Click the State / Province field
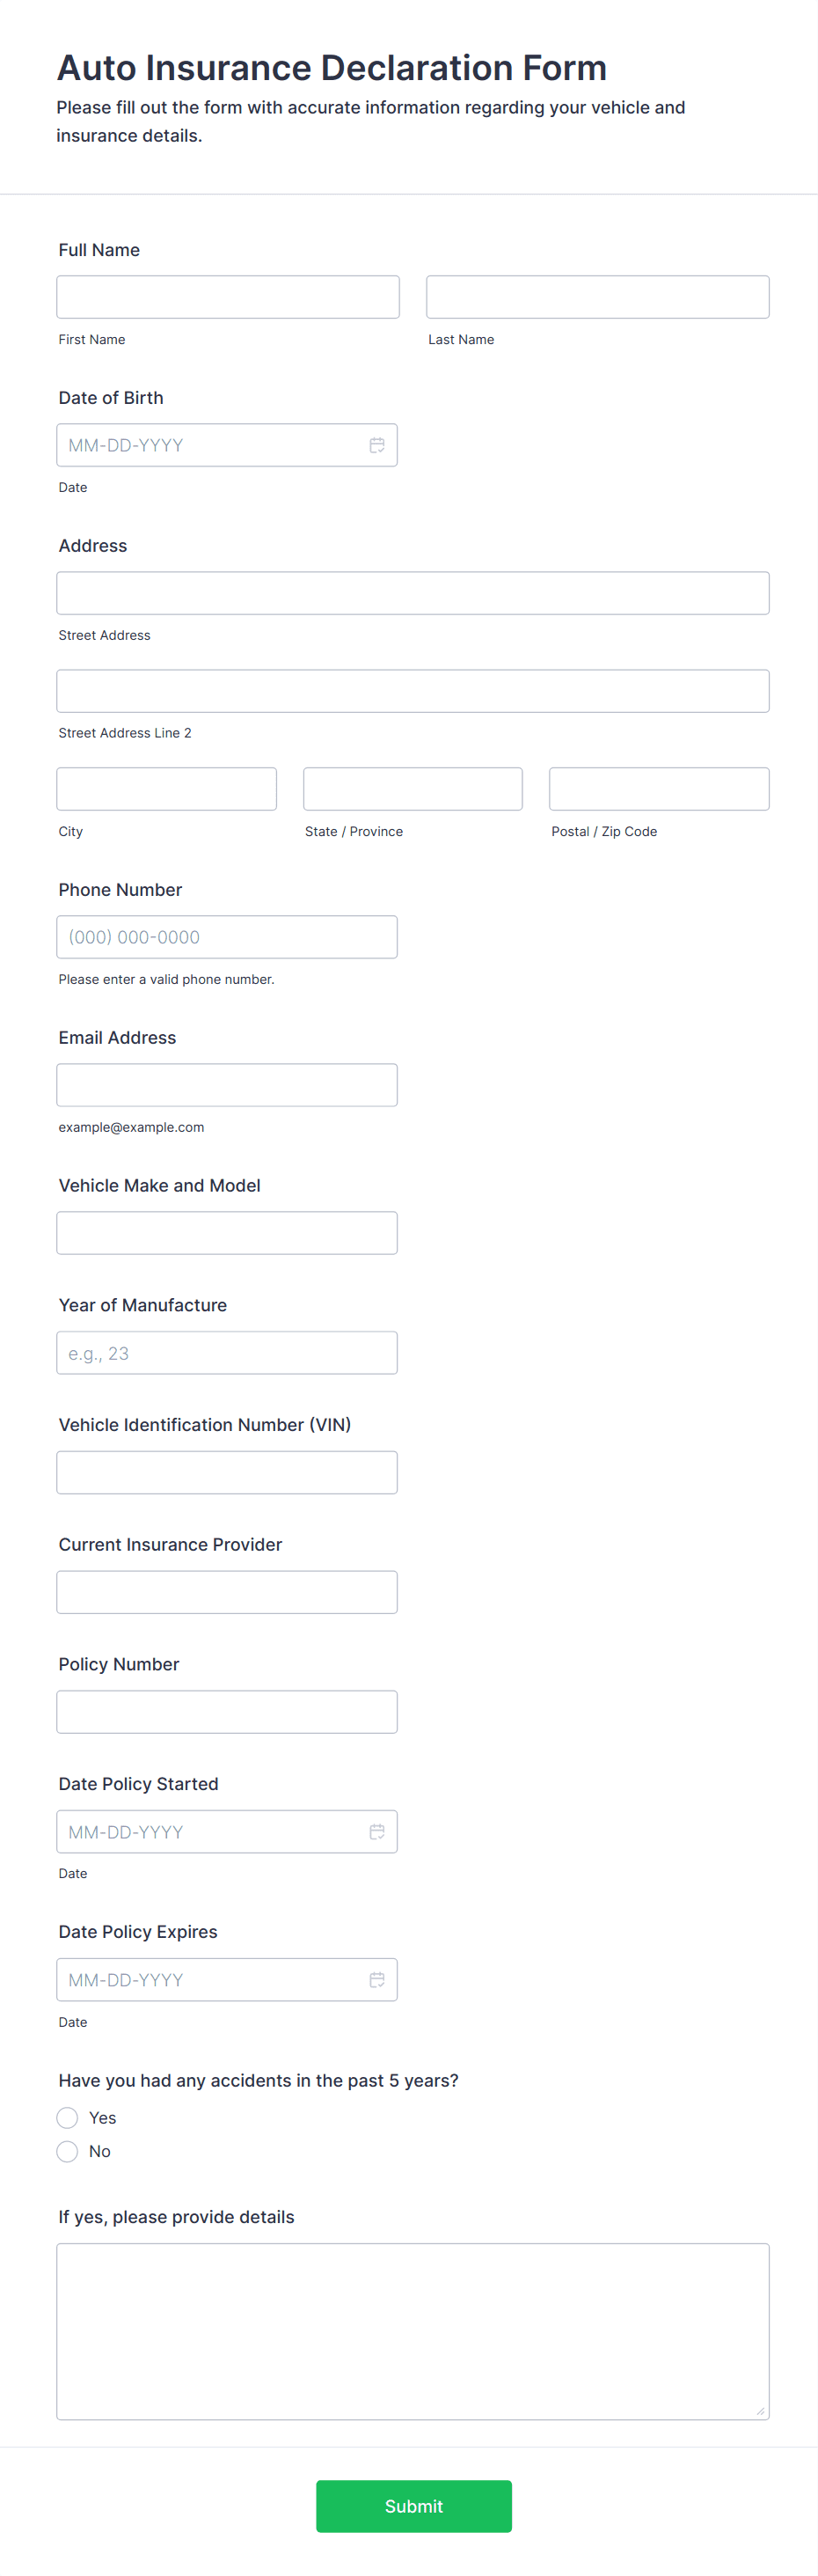Viewport: 818px width, 2576px height. click(x=412, y=788)
